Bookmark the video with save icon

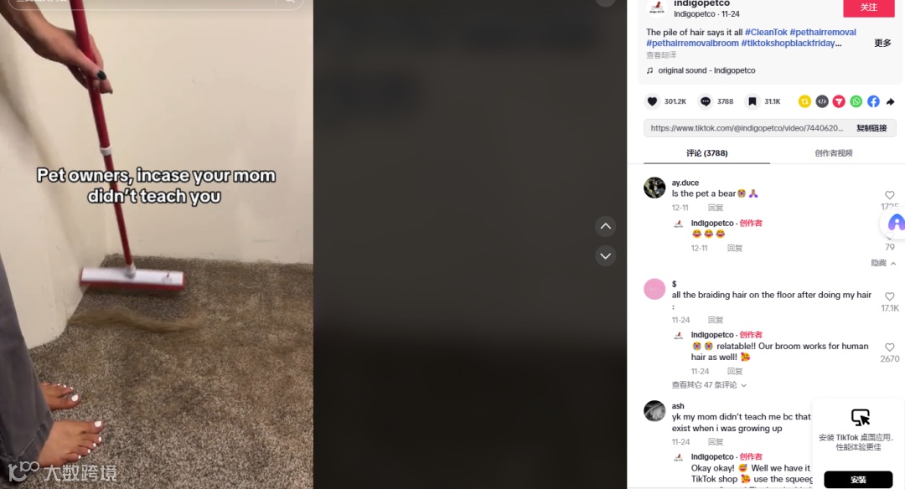coord(752,101)
